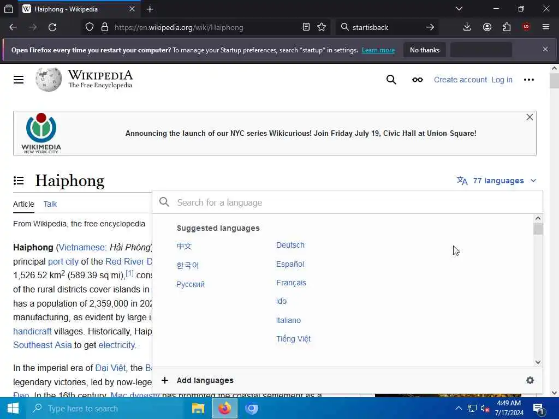Image resolution: width=559 pixels, height=419 pixels.
Task: Click Log in link
Action: [502, 80]
